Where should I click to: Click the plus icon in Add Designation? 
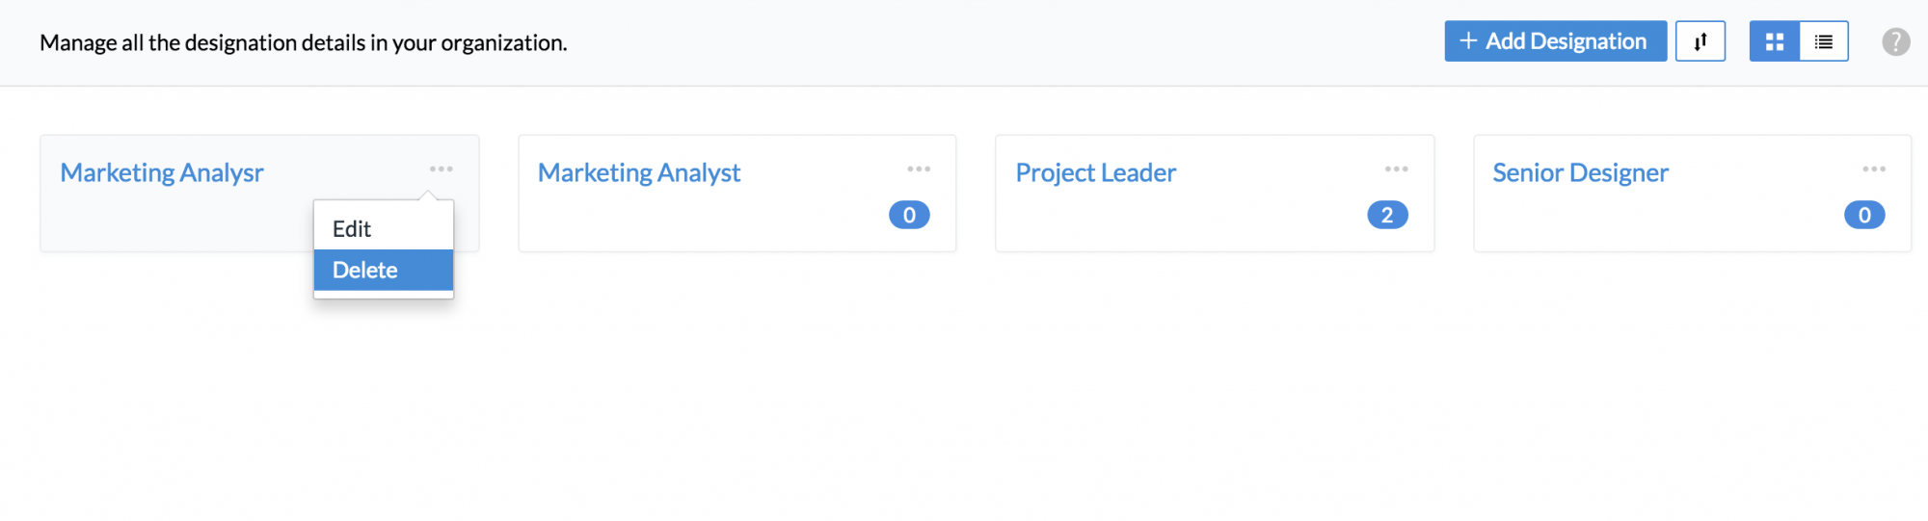click(1468, 41)
